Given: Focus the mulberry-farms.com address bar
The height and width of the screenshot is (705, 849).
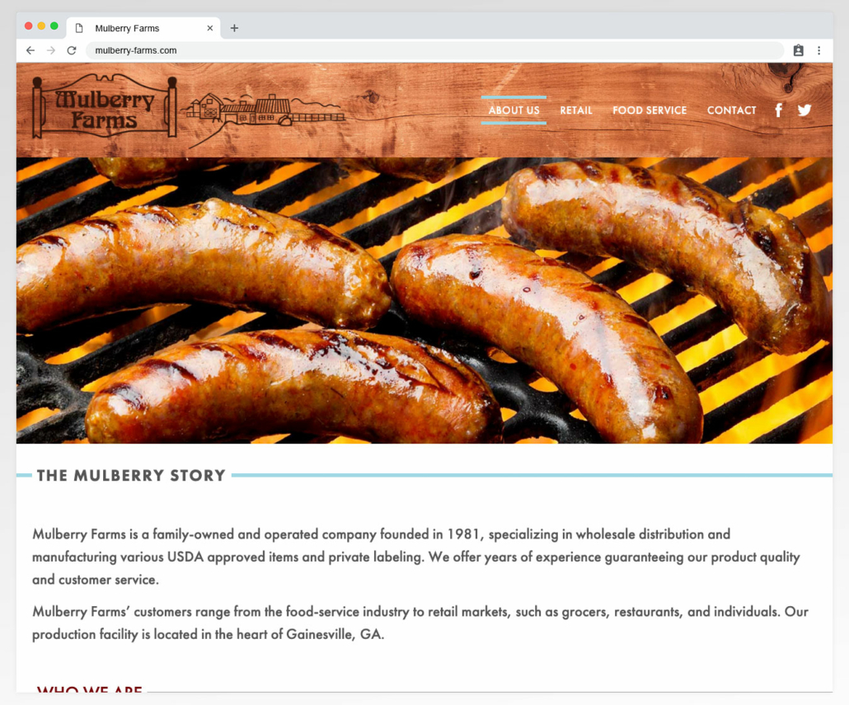Looking at the screenshot, I should (434, 50).
